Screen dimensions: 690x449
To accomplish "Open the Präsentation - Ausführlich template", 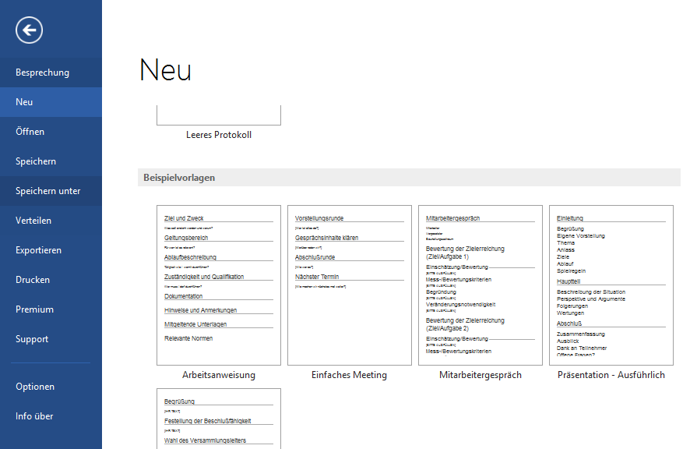I will click(x=611, y=285).
